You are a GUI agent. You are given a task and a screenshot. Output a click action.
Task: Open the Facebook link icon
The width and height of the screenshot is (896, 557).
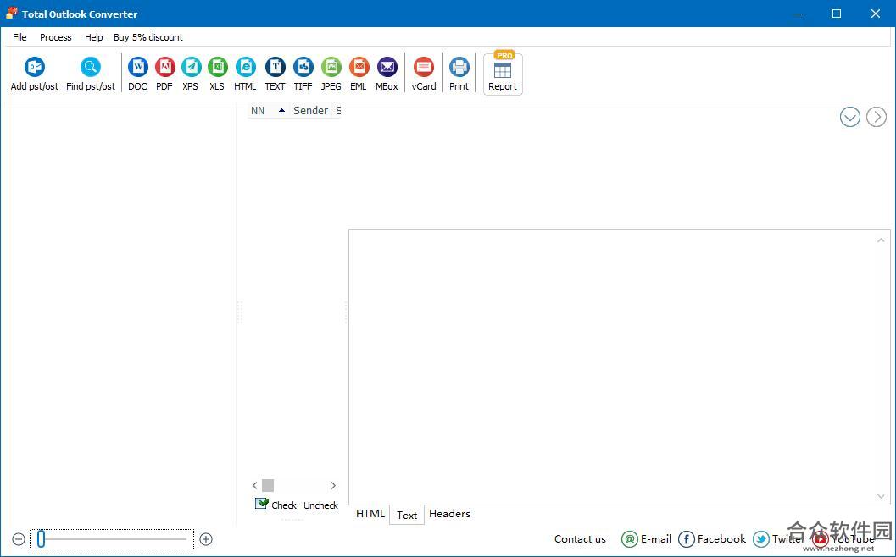tap(686, 538)
